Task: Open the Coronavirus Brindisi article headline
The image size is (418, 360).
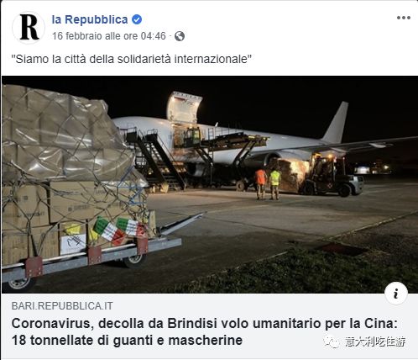Action: 205,332
